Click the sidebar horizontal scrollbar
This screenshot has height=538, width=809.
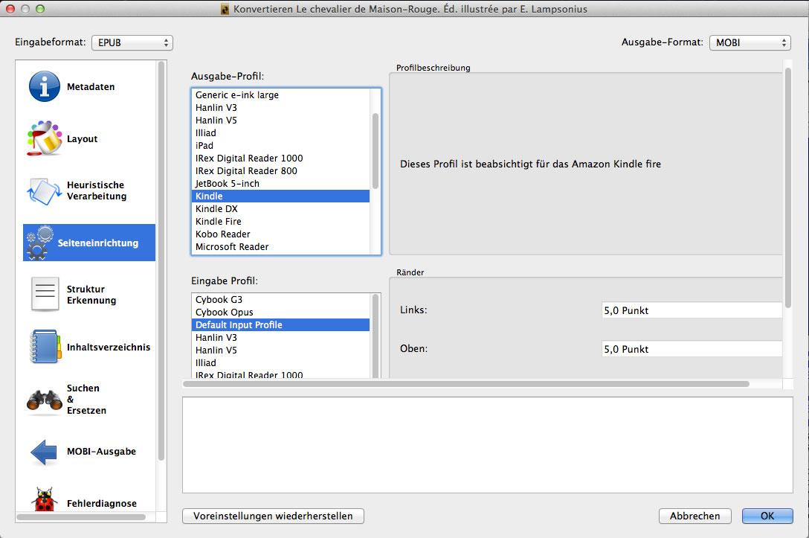pyautogui.click(x=81, y=517)
